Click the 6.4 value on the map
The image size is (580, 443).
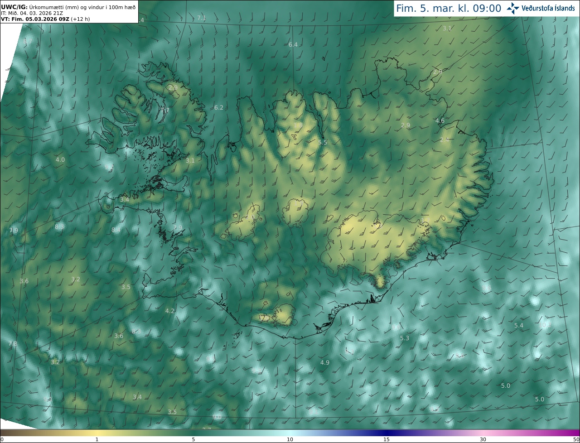293,44
